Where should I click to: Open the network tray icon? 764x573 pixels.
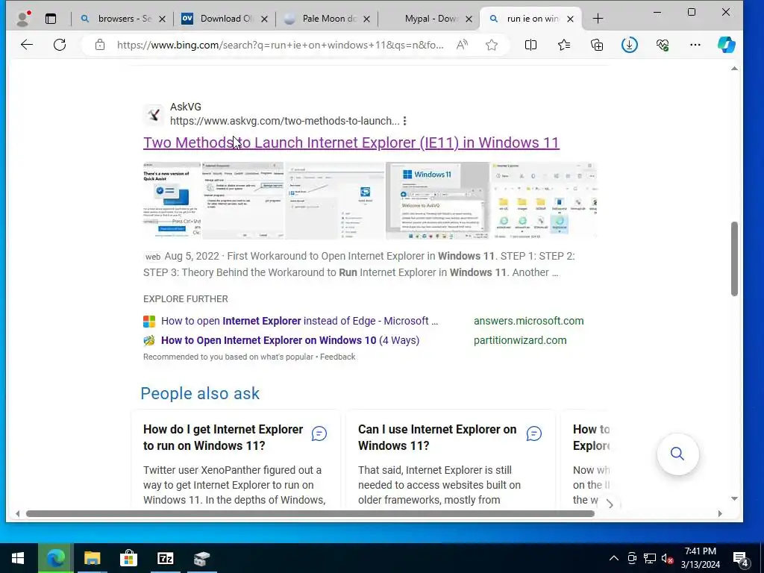click(650, 558)
